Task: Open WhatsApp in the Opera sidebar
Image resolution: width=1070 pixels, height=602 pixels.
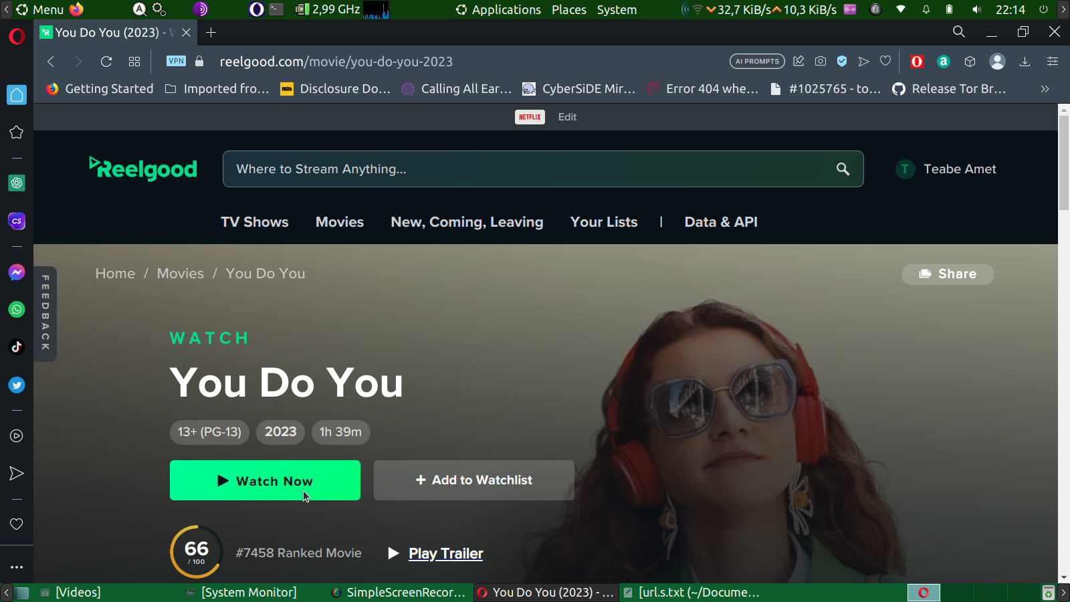Action: 17,310
